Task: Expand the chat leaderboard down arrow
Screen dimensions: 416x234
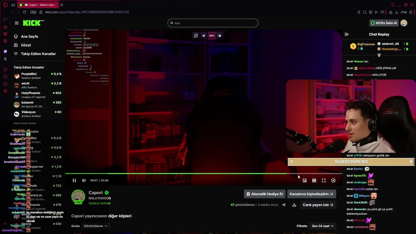Action: pyautogui.click(x=379, y=55)
